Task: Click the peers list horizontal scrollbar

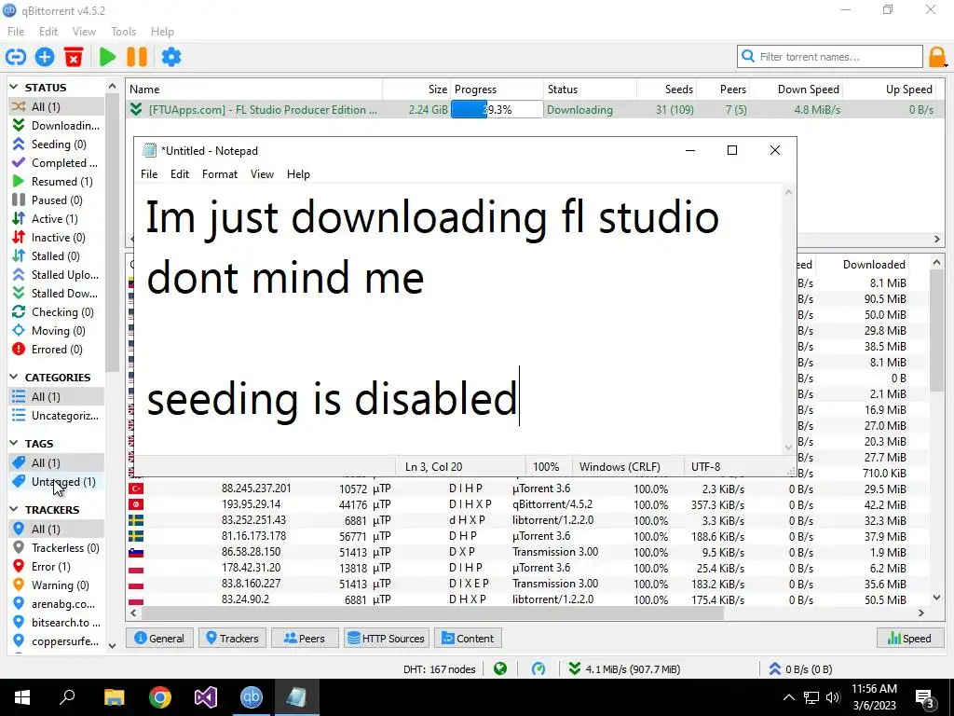Action: [432, 613]
